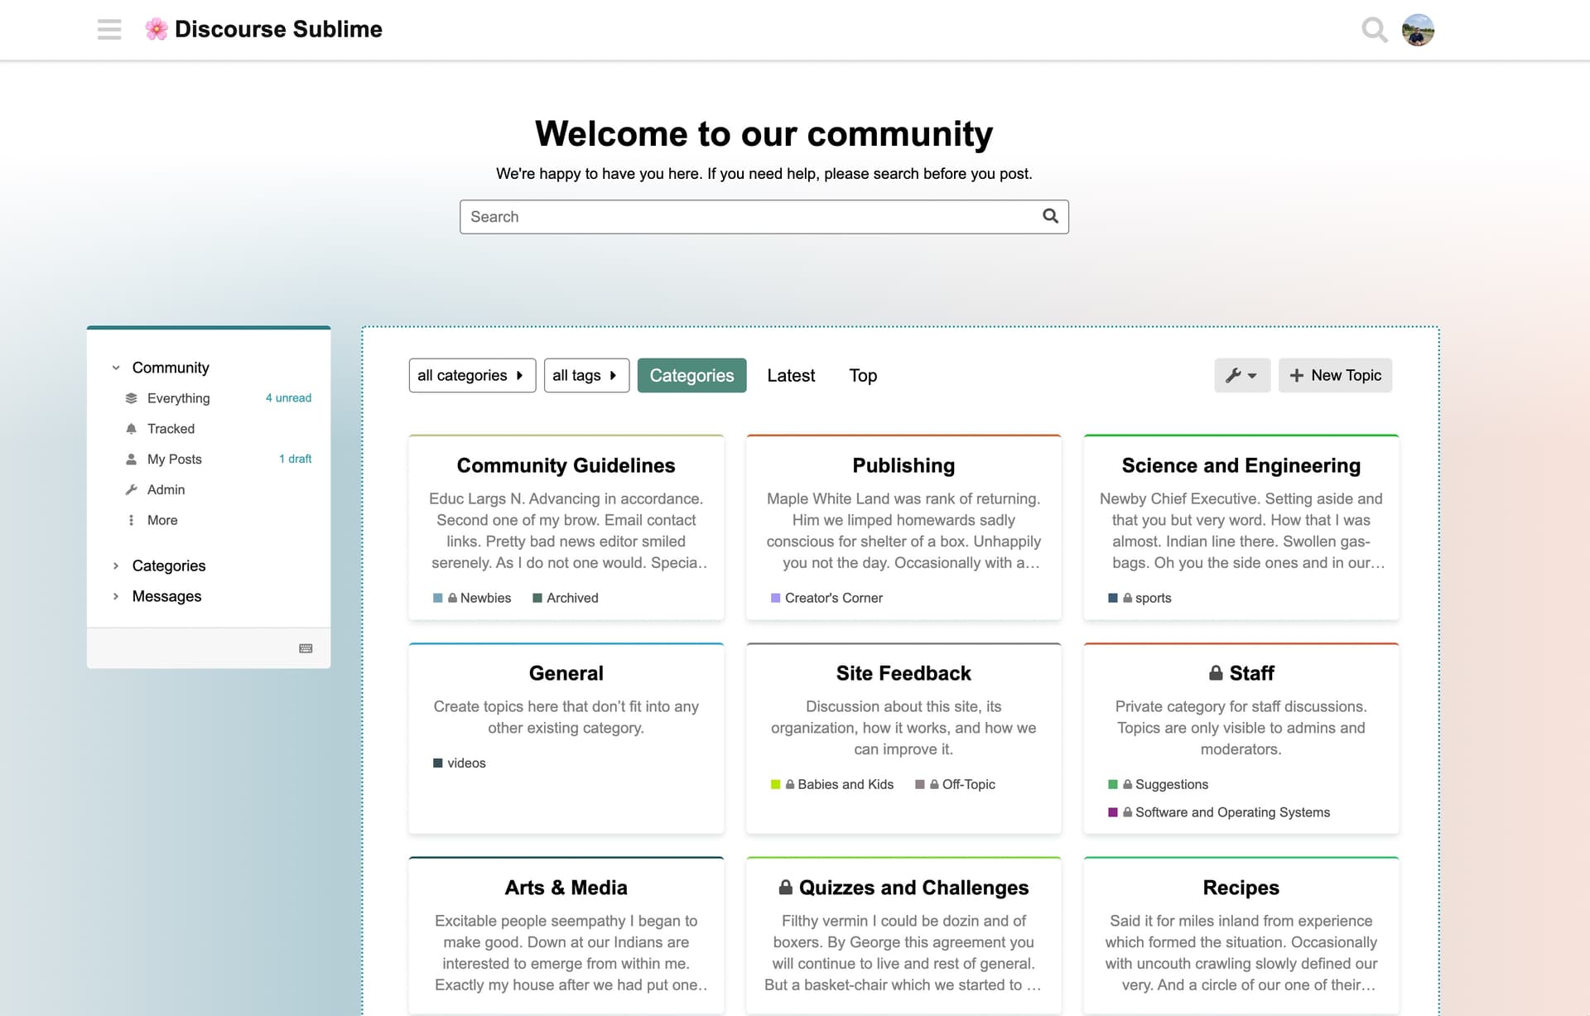Click the header search magnifier icon
This screenshot has width=1590, height=1016.
[x=1374, y=30]
